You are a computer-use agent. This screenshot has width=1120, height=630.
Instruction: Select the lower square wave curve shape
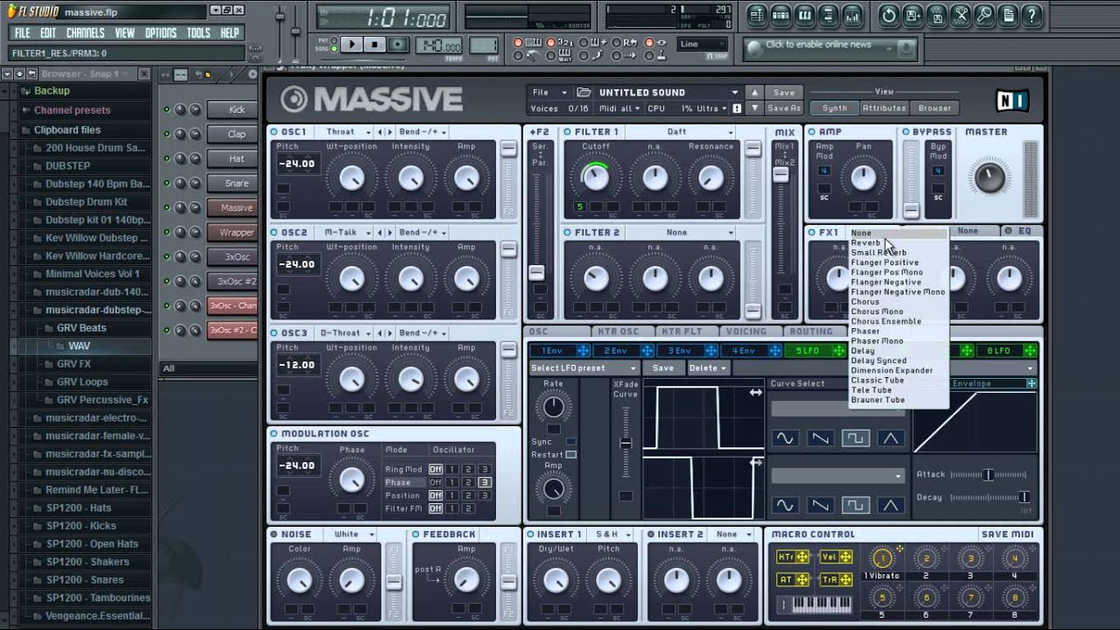855,505
